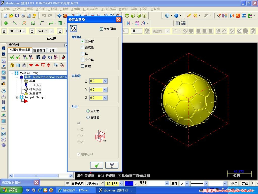
Task: Enable the 線或弧 checkbox
Action: click(x=83, y=47)
